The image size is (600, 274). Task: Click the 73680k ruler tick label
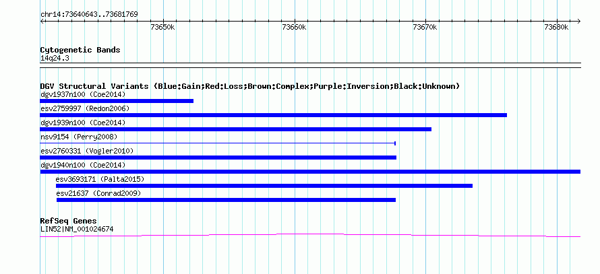[556, 27]
